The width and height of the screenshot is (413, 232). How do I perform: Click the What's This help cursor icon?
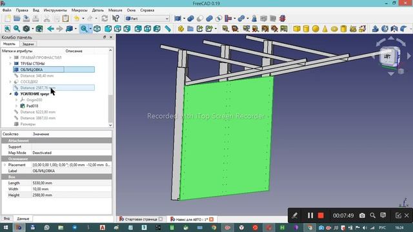point(116,19)
